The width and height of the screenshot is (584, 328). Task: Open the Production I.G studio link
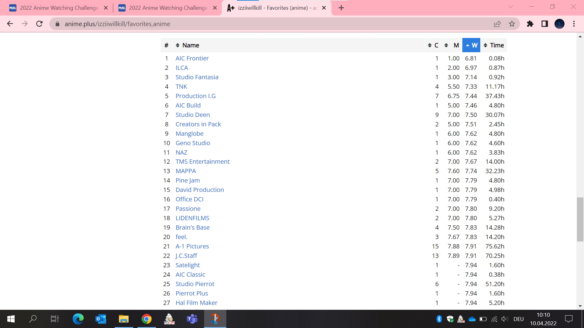196,96
